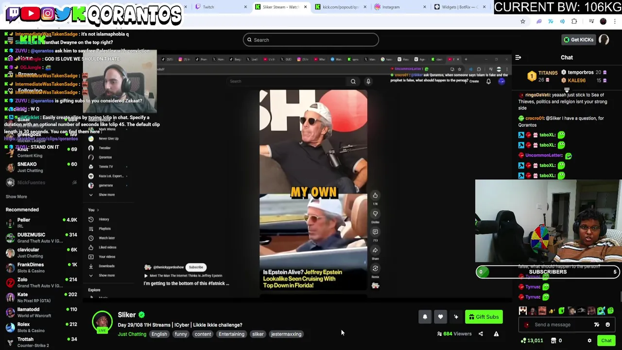Open chat settings with the gear icon
Screen dimensions: 622x350
coord(589,341)
